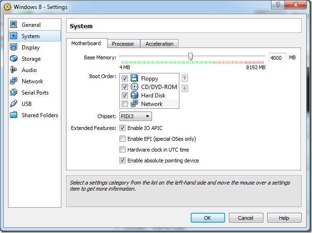
Task: Click the question mark help title button
Action: (x=278, y=5)
